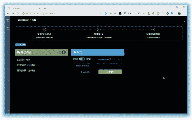Click the small blue tag above the cards

[20, 45]
